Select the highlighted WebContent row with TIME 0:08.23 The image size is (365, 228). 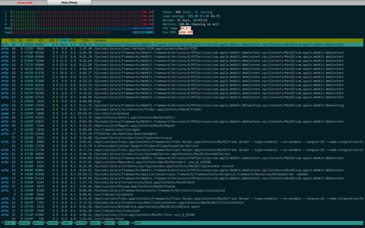pos(182,44)
